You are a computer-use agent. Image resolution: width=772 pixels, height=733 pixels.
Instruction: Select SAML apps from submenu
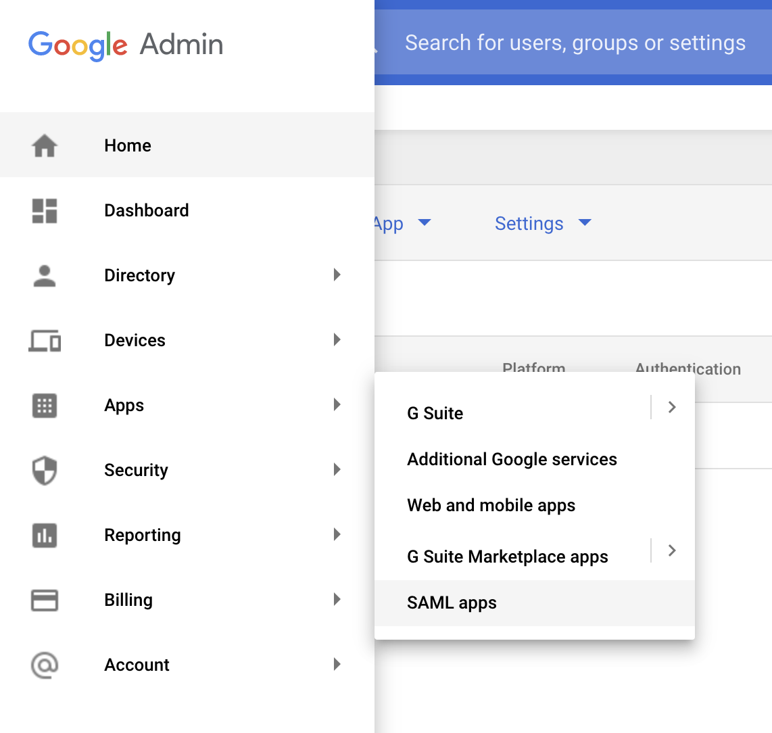click(452, 602)
